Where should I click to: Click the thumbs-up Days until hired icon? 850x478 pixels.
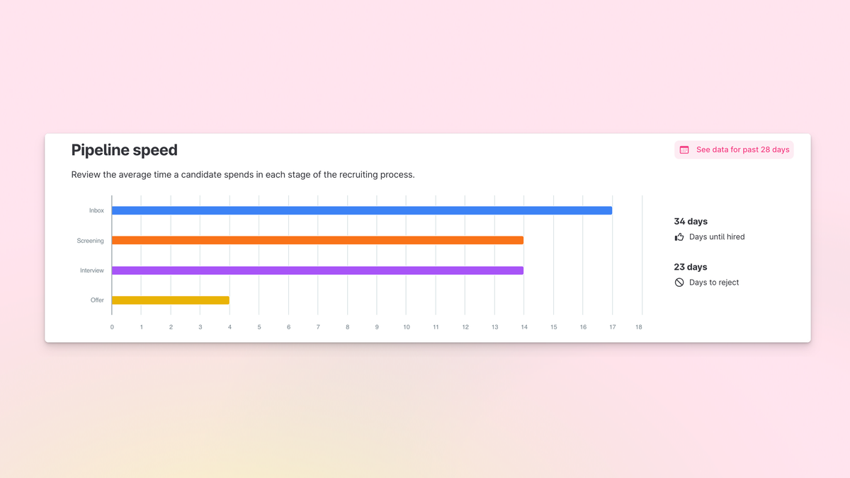679,237
